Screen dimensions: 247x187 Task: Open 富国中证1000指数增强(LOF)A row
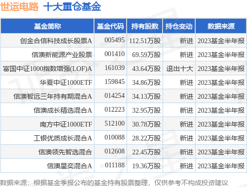click(123, 69)
